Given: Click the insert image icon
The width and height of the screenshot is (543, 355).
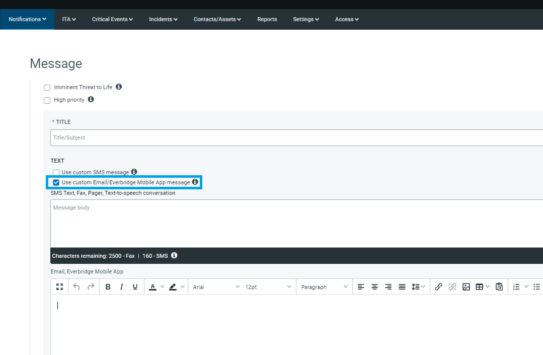Looking at the screenshot, I should coord(466,287).
